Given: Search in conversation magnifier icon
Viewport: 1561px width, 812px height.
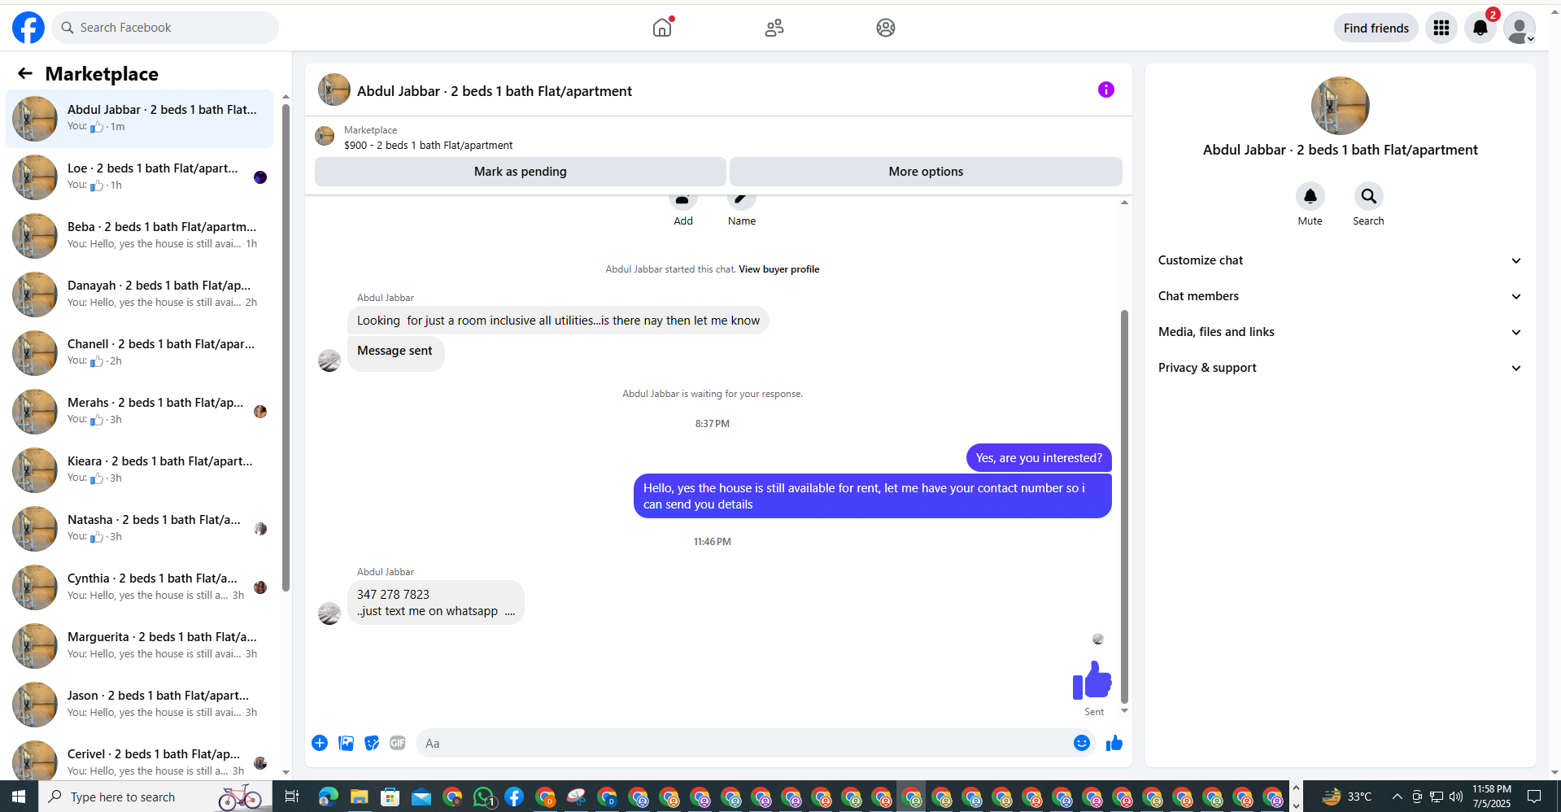Looking at the screenshot, I should tap(1369, 196).
